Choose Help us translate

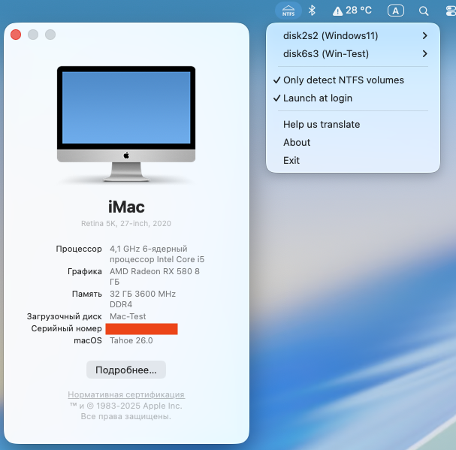(x=353, y=124)
